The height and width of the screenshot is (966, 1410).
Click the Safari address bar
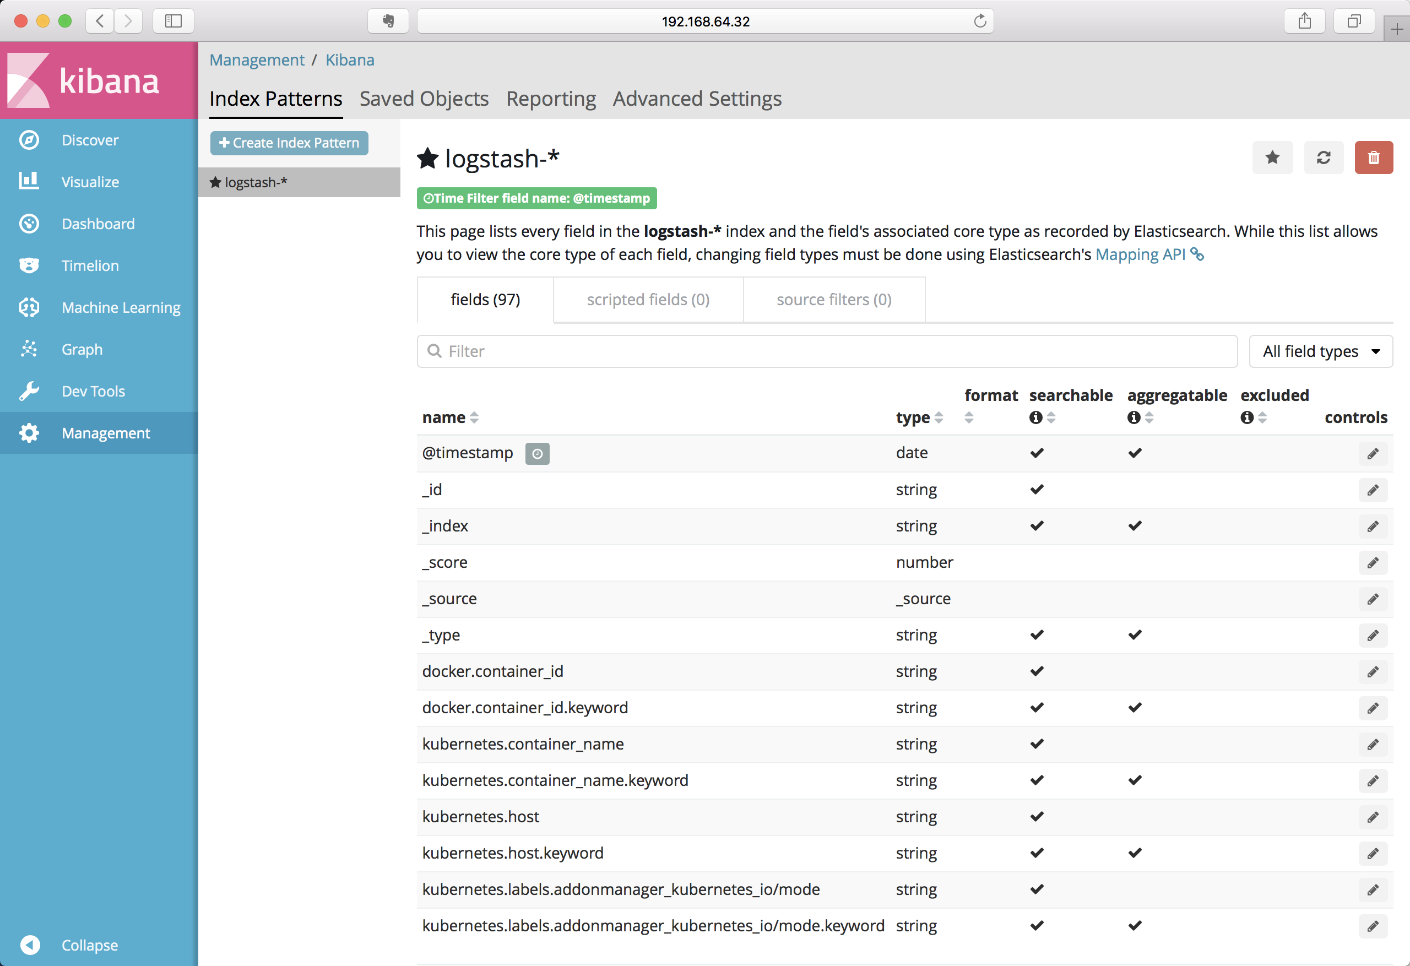click(x=705, y=21)
